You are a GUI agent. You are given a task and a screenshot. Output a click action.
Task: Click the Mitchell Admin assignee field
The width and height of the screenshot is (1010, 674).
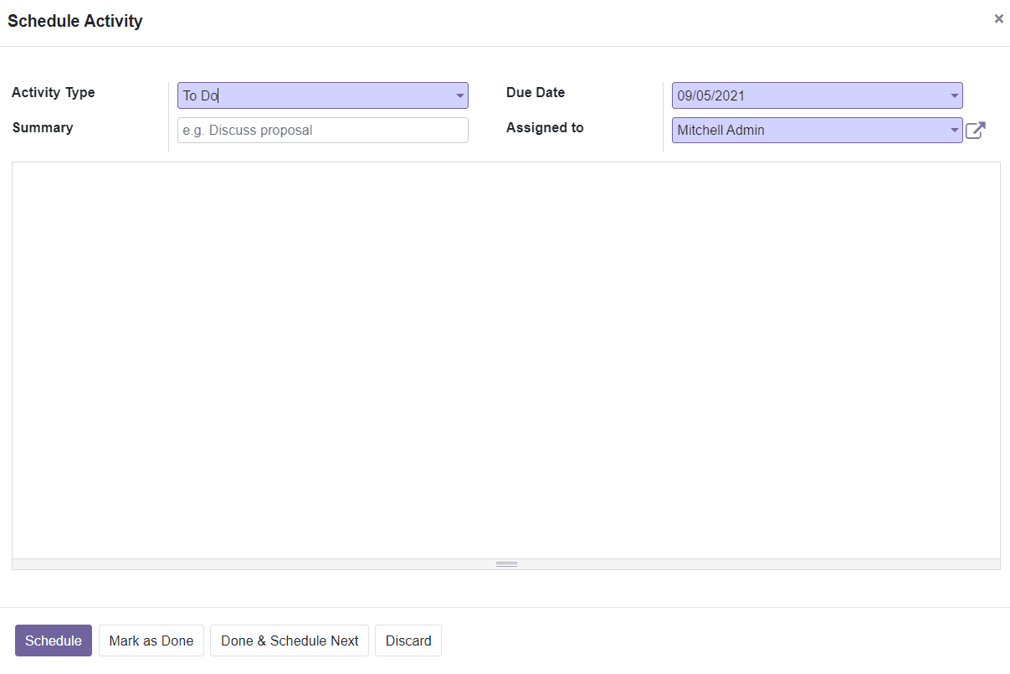tap(795, 130)
